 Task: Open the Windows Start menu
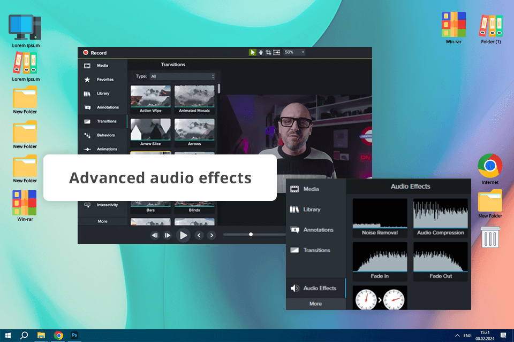(8, 336)
